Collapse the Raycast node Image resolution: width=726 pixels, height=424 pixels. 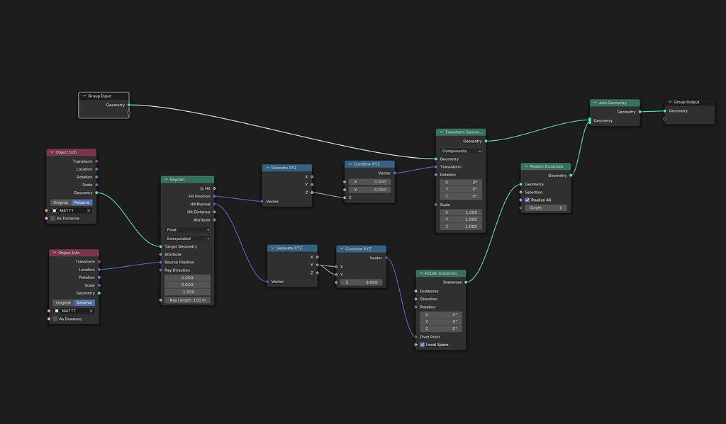tap(166, 179)
